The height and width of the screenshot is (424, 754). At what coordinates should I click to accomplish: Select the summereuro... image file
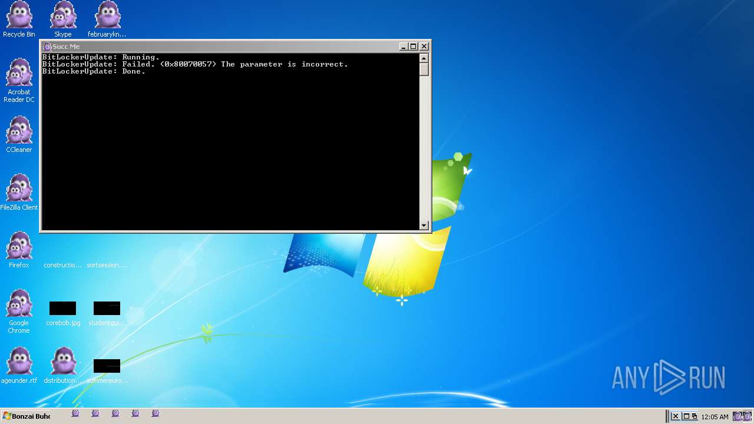(x=107, y=371)
